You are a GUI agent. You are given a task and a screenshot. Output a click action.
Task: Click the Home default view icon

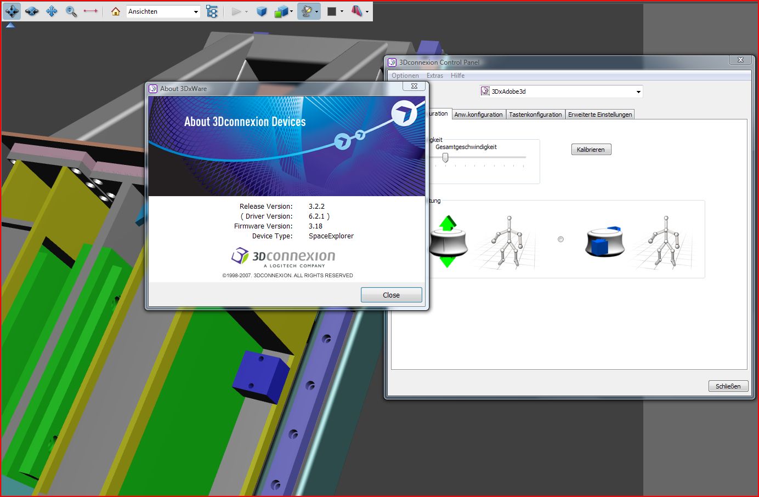[116, 11]
